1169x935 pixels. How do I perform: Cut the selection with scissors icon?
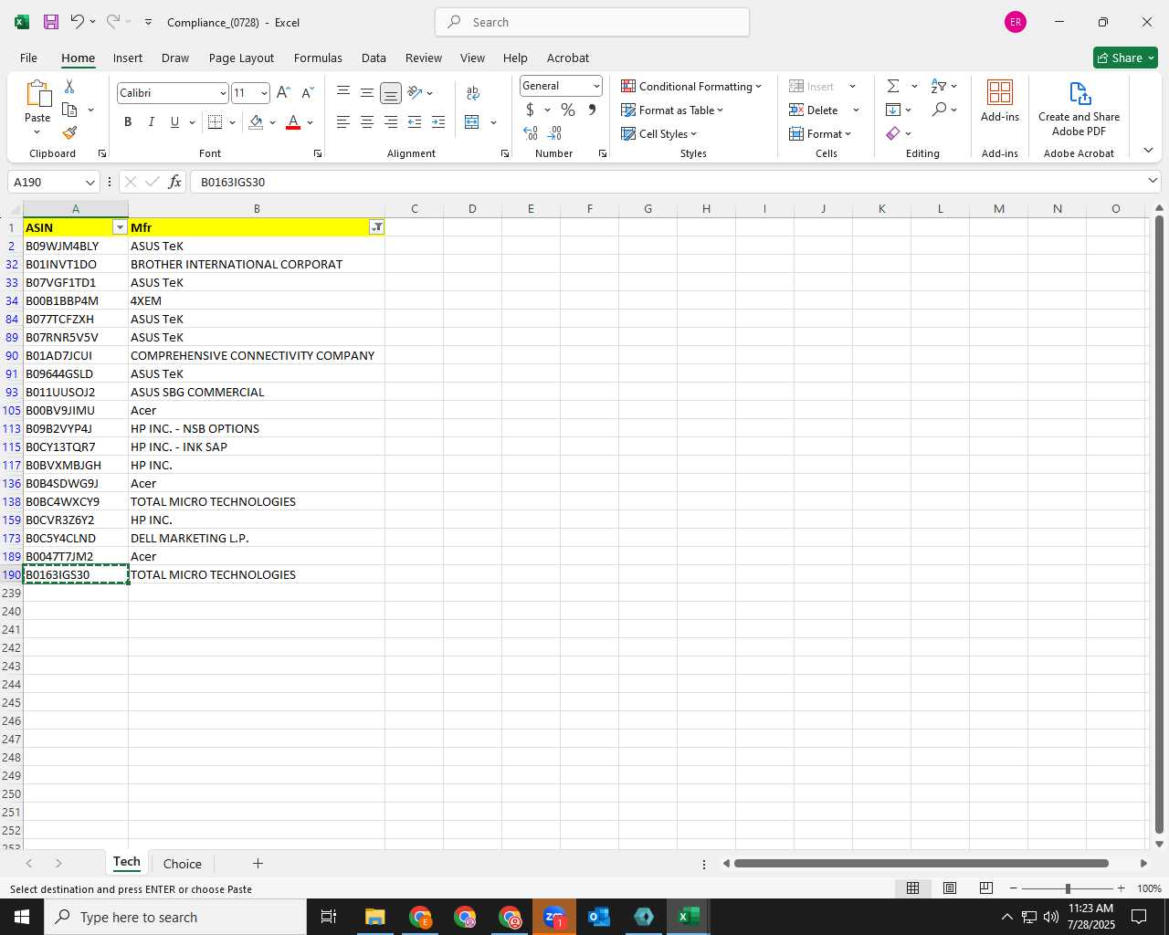click(69, 86)
